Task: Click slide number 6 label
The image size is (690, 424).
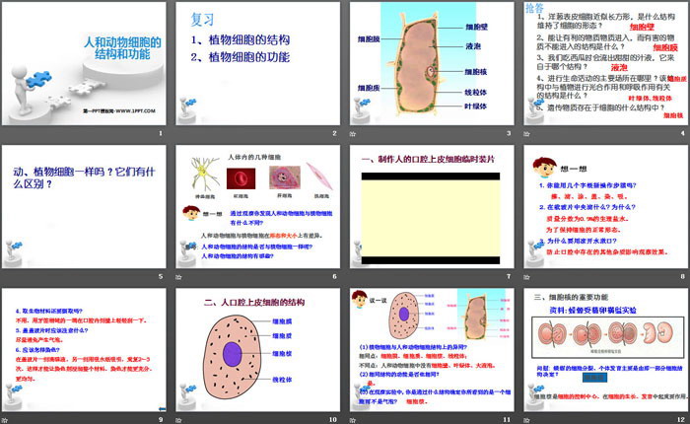Action: point(334,276)
